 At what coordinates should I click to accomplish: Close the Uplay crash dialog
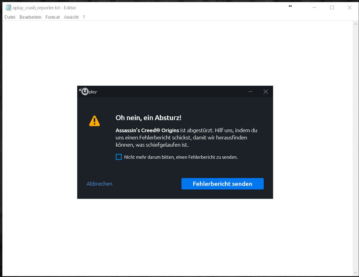click(x=266, y=92)
